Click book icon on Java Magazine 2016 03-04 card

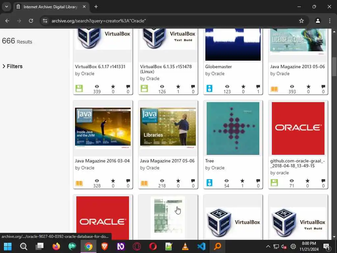pos(79,183)
